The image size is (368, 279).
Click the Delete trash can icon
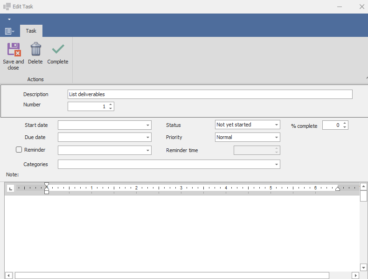click(35, 49)
